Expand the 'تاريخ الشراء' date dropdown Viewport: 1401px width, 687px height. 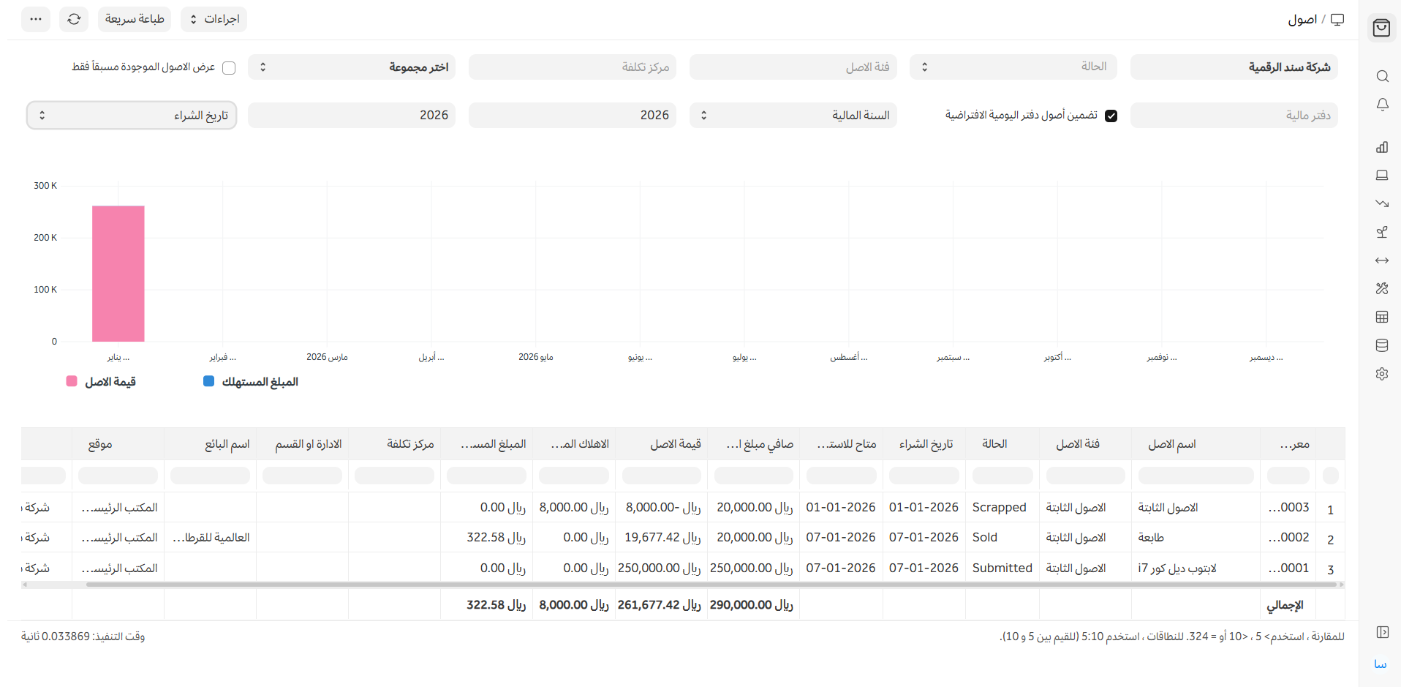tap(132, 116)
